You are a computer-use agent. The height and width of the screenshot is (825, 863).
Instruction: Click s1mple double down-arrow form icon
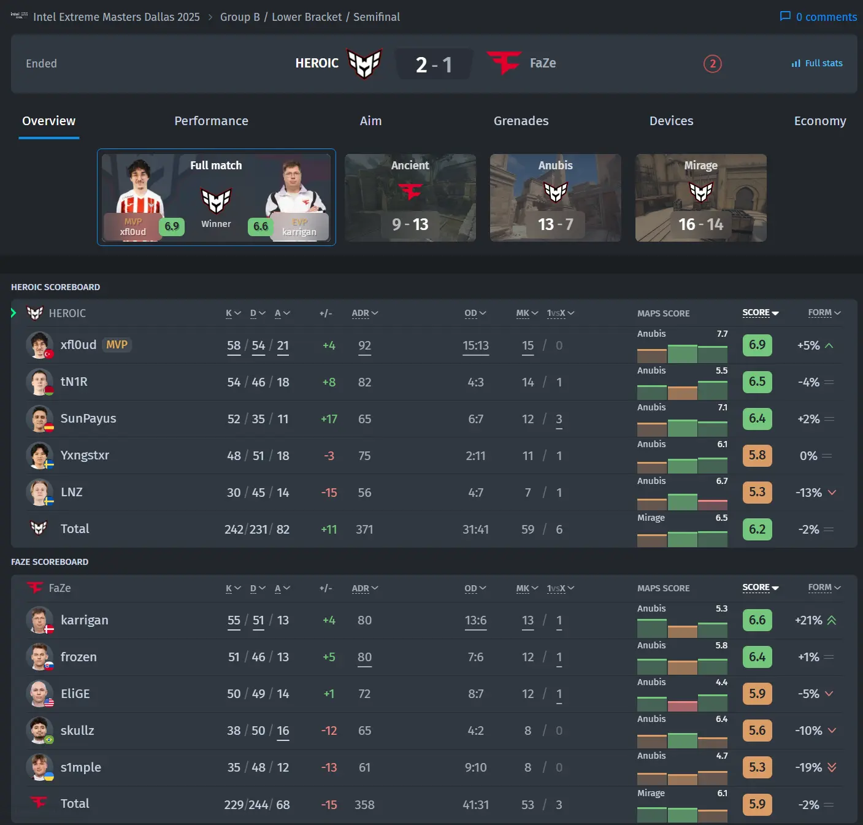832,767
